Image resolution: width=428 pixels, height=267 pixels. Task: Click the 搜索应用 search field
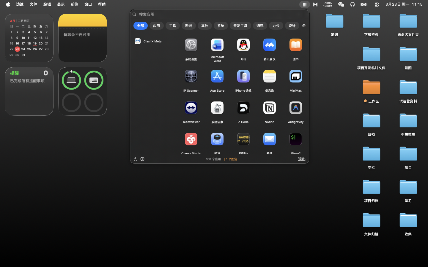tap(208, 14)
